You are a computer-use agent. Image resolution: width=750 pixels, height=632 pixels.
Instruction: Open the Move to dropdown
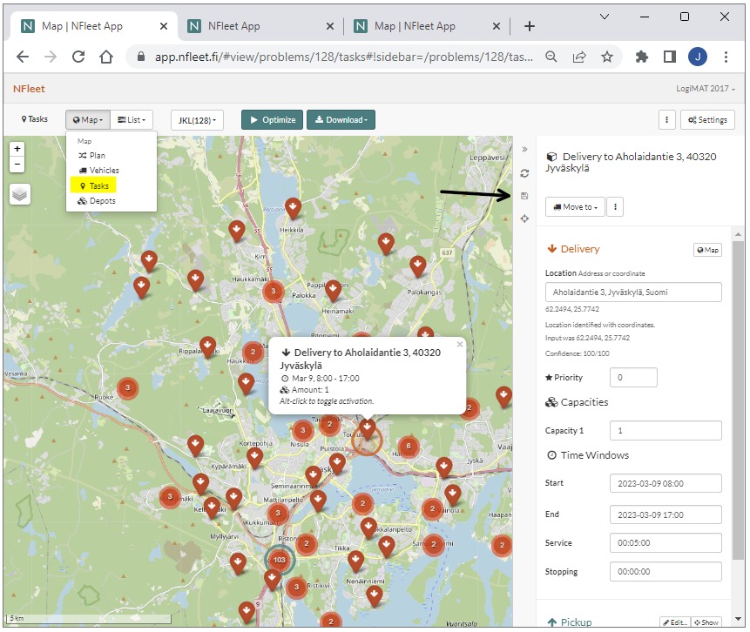[x=575, y=207]
